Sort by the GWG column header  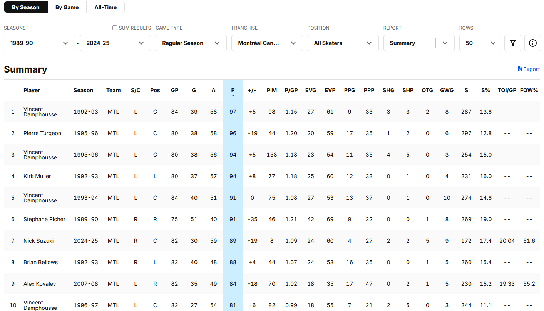click(447, 90)
